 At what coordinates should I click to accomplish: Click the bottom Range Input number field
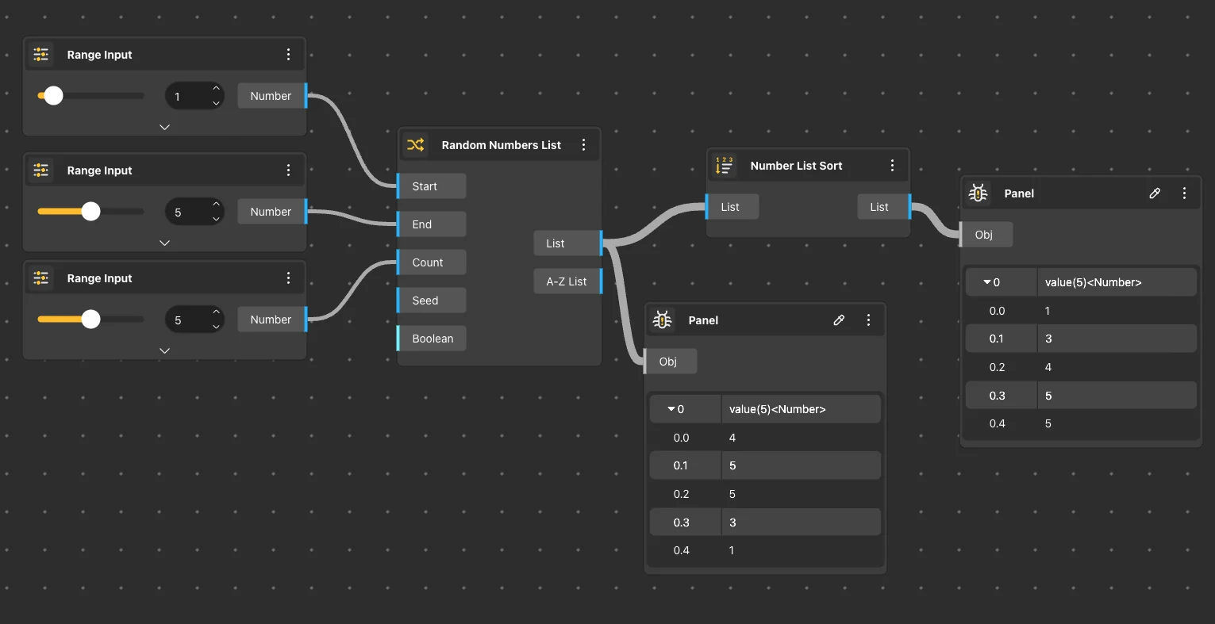[186, 320]
